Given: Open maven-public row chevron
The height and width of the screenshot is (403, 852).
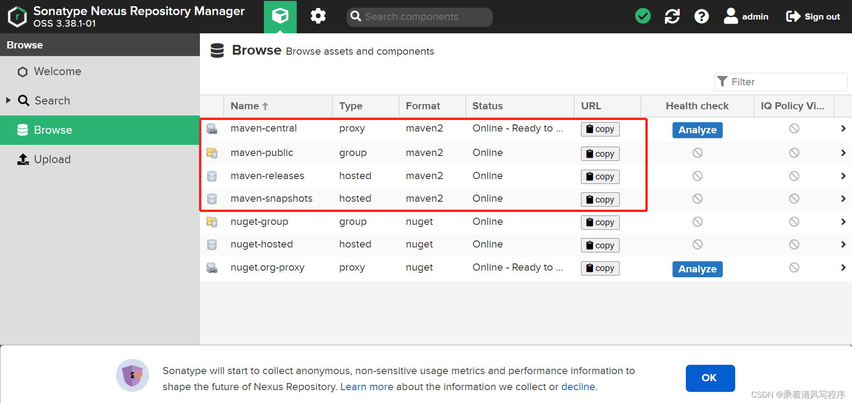Looking at the screenshot, I should (x=843, y=153).
